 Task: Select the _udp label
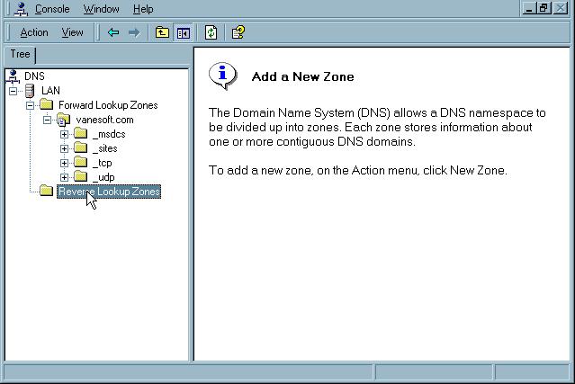click(x=103, y=177)
